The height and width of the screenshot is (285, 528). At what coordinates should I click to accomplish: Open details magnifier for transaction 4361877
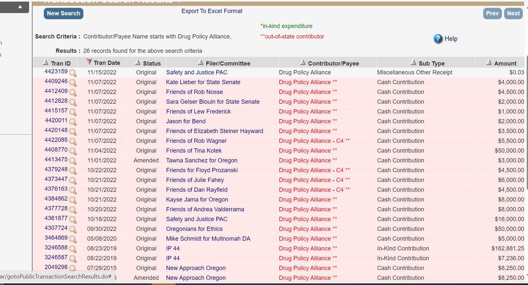point(73,220)
